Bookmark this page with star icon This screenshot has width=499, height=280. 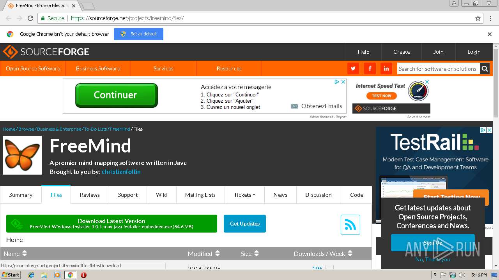pos(478,18)
